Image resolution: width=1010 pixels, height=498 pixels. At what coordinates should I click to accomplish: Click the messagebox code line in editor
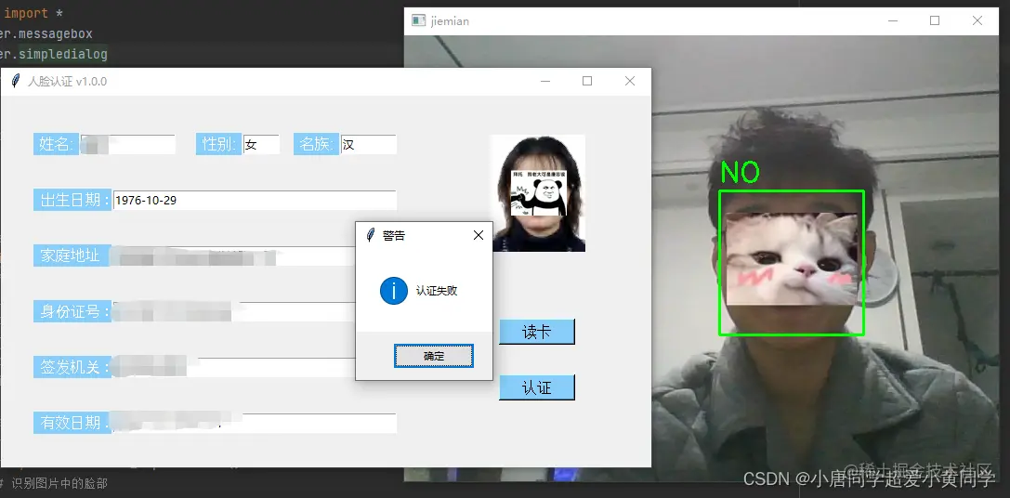coord(46,33)
